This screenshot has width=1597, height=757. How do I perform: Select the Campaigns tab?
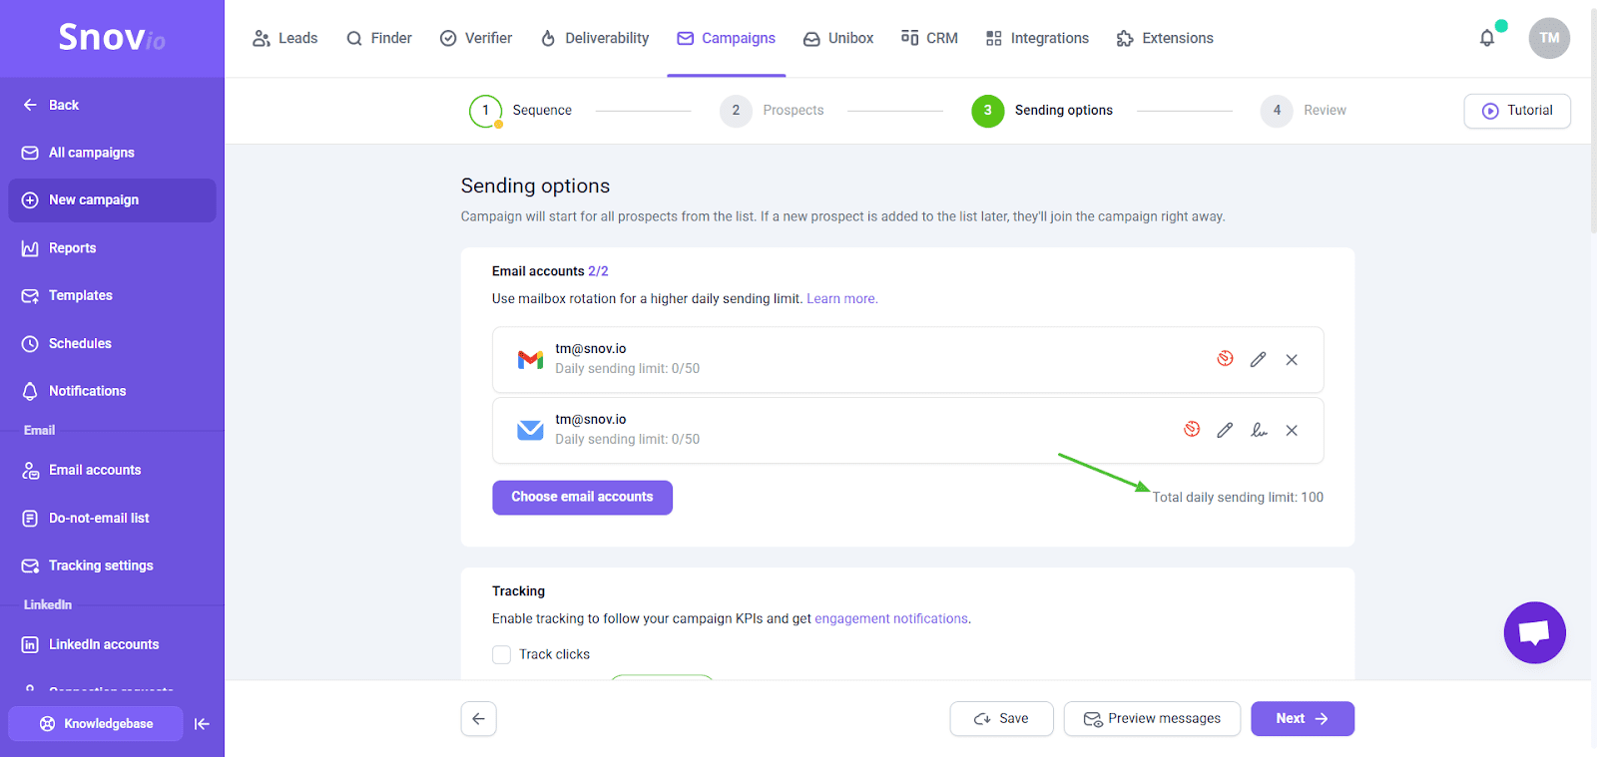pos(727,38)
